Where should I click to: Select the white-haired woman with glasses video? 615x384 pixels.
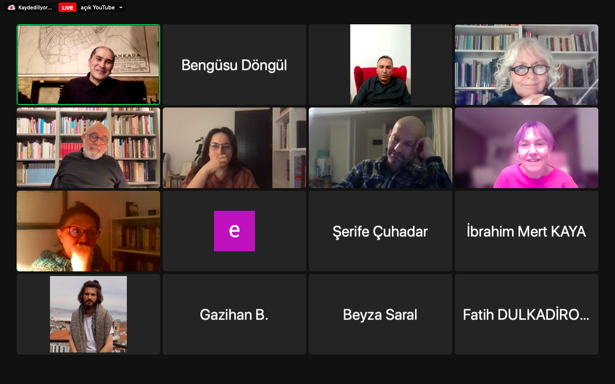[527, 64]
